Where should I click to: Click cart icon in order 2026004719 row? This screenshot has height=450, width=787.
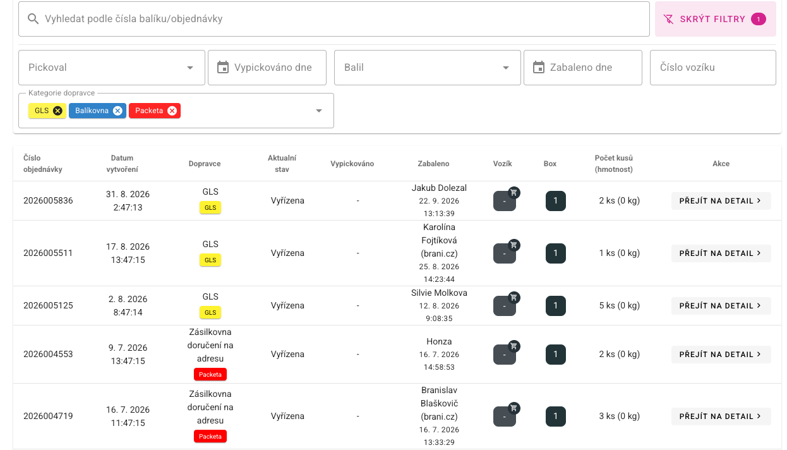click(514, 408)
